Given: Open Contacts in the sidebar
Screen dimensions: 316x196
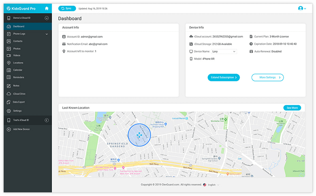Looking at the screenshot, I should tap(28, 41).
